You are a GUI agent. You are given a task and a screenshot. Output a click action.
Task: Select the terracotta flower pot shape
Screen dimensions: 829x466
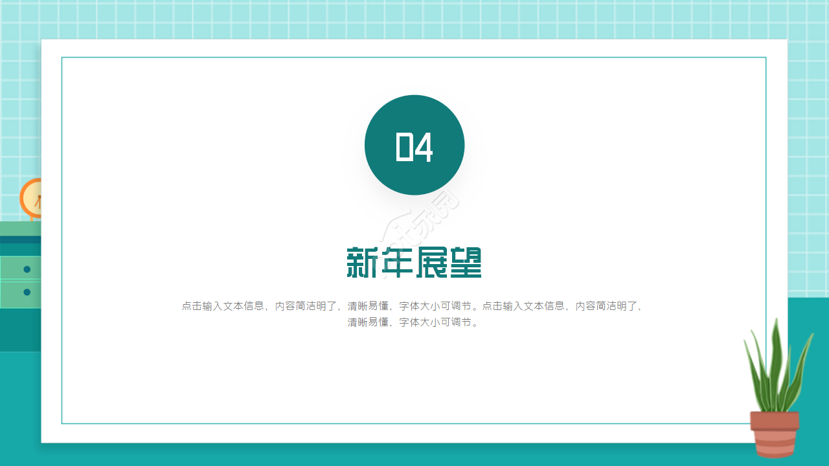point(775,432)
